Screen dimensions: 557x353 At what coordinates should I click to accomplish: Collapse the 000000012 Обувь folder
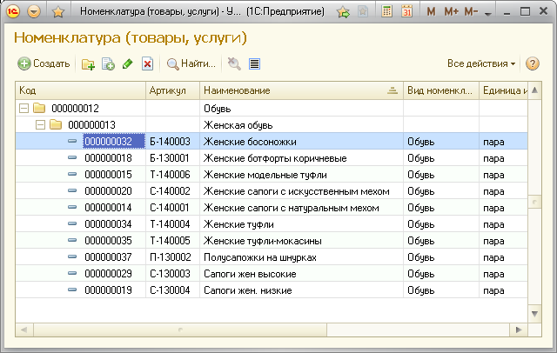pyautogui.click(x=23, y=109)
